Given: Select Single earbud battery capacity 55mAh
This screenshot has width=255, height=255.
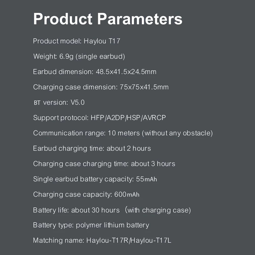Looking at the screenshot, I should tap(95, 179).
